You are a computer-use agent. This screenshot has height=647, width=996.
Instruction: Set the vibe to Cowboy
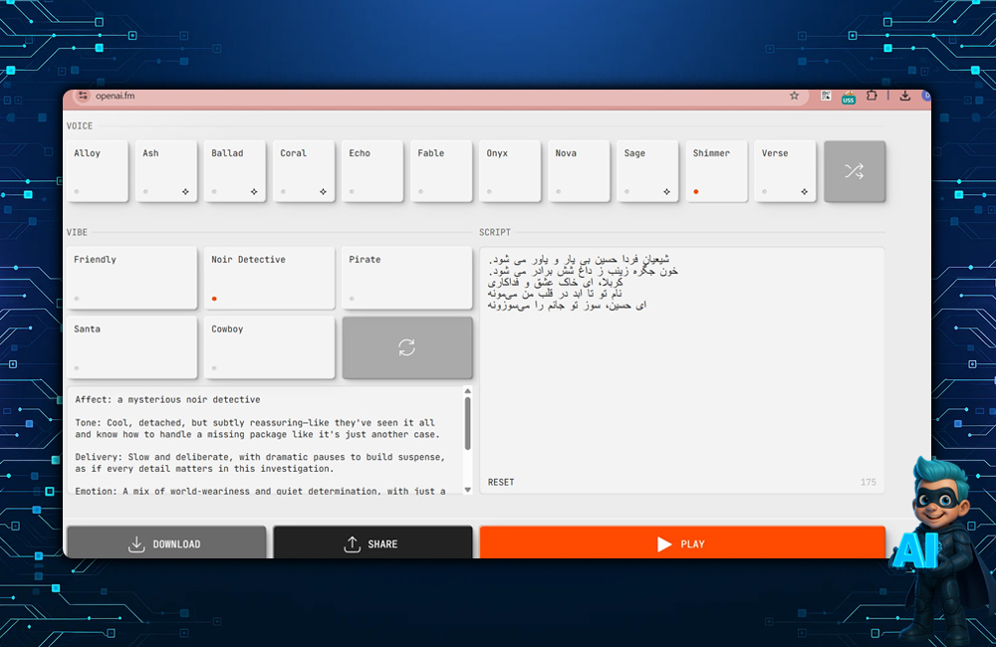click(269, 347)
